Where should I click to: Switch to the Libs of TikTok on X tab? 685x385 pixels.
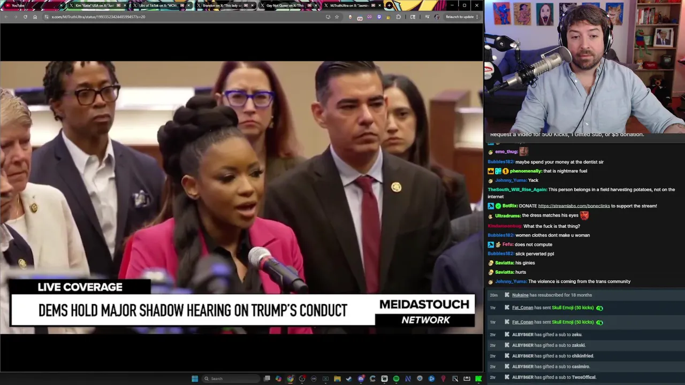(161, 5)
